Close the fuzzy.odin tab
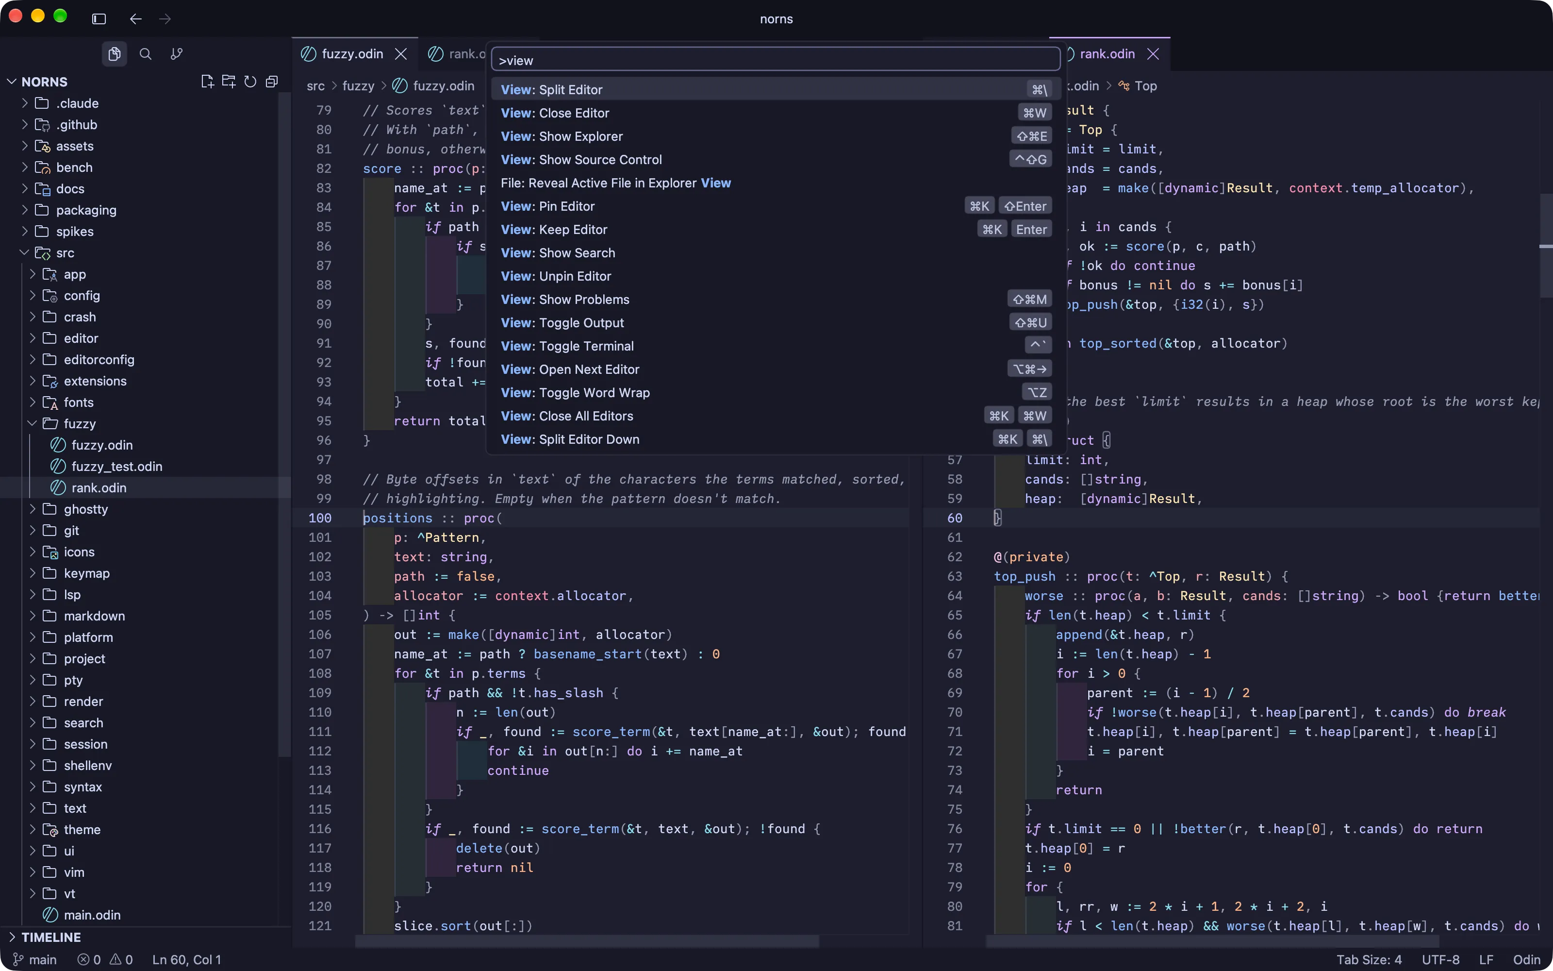 point(401,54)
